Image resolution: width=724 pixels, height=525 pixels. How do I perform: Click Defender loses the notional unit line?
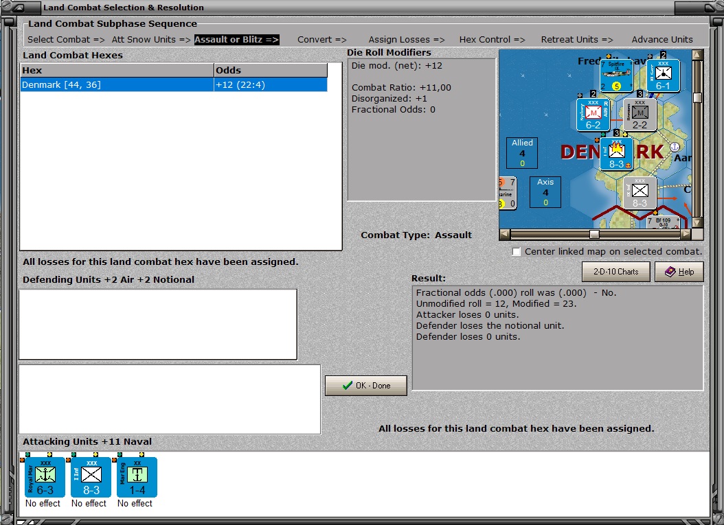pyautogui.click(x=490, y=326)
